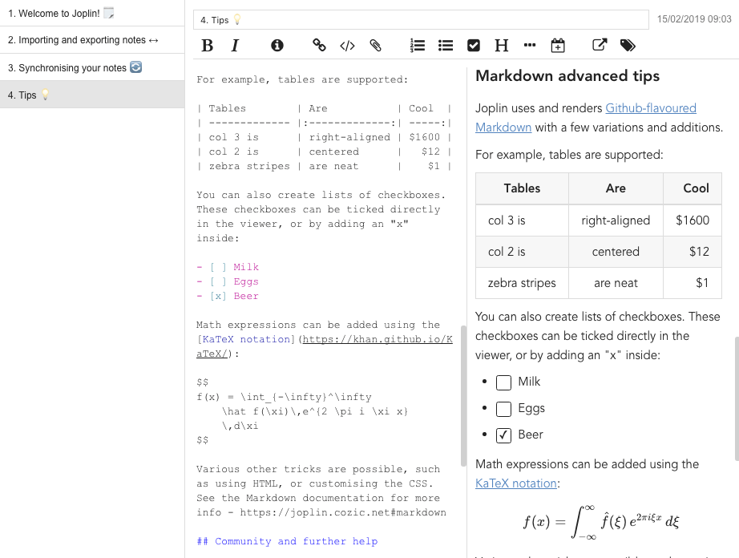Viewport: 739px width, 558px height.
Task: Insert the current date and time
Action: click(x=558, y=46)
